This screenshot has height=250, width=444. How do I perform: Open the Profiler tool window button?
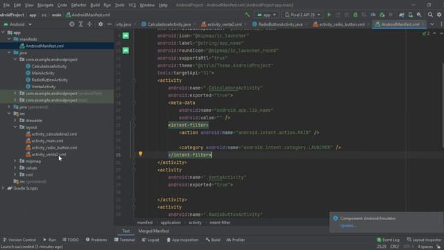(x=236, y=240)
